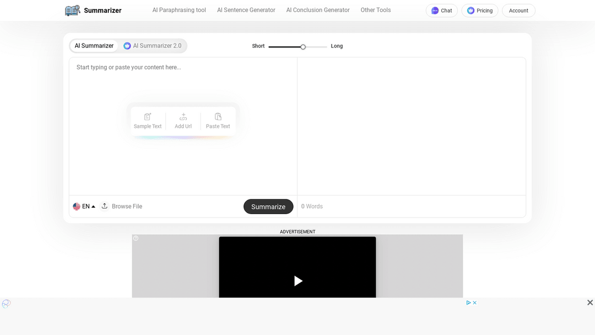Go to AI Conclusion Generator

(318, 10)
